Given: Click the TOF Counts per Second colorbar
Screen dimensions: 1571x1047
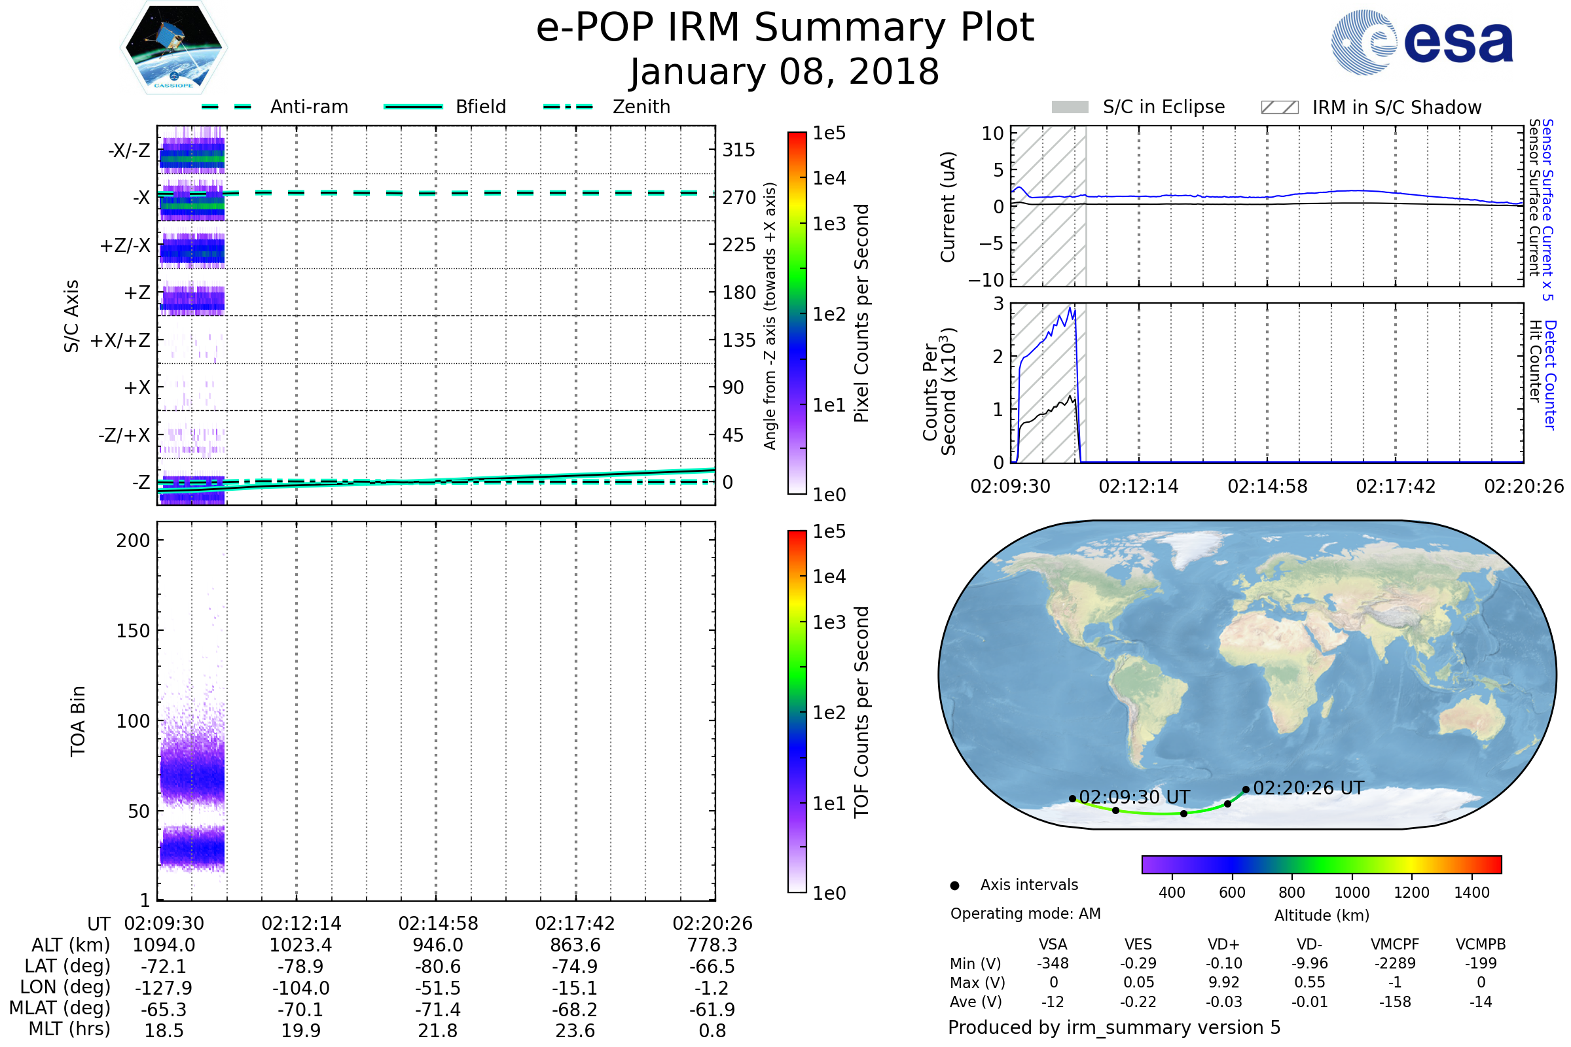Looking at the screenshot, I should pyautogui.click(x=797, y=711).
